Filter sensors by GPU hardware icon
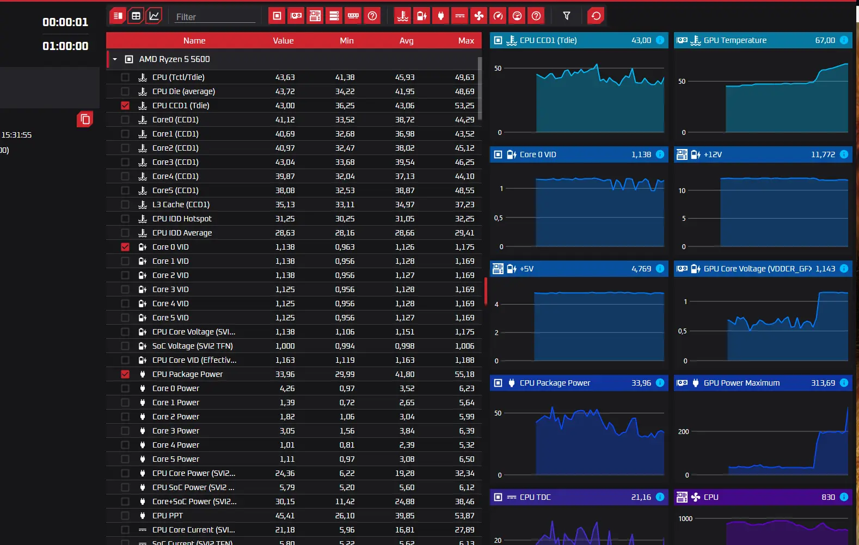Screen dimensions: 859x545 coord(296,16)
